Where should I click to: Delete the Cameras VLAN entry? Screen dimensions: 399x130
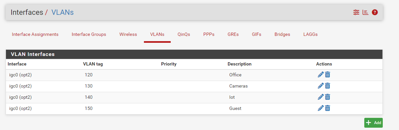click(x=328, y=86)
